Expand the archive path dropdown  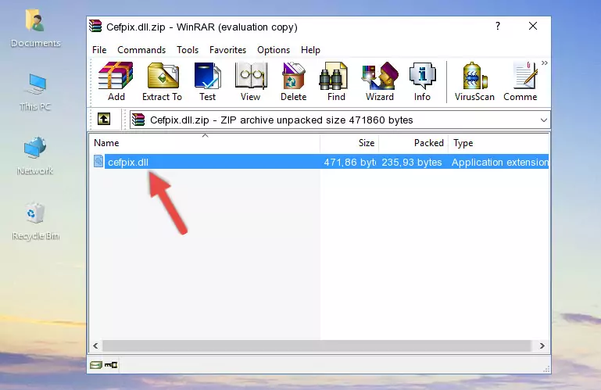pyautogui.click(x=543, y=120)
